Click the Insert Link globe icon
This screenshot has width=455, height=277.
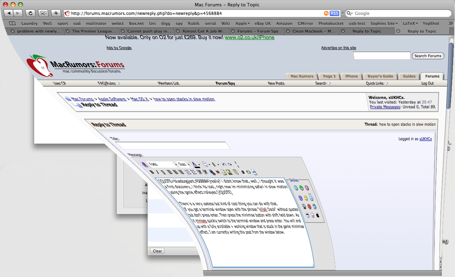(212, 172)
